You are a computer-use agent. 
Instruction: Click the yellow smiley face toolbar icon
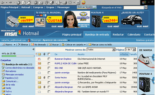[83, 3]
